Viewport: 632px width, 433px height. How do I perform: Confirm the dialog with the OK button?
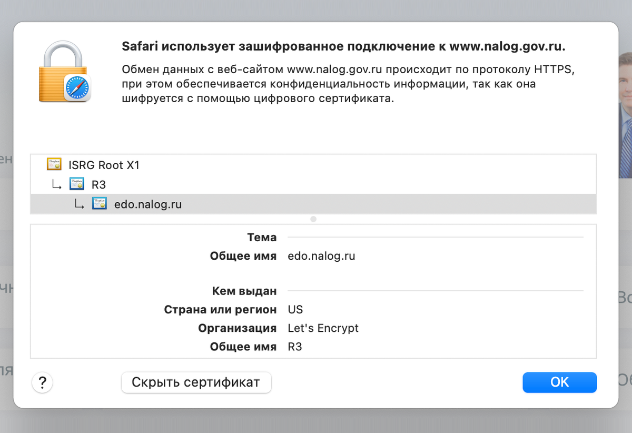(x=559, y=382)
